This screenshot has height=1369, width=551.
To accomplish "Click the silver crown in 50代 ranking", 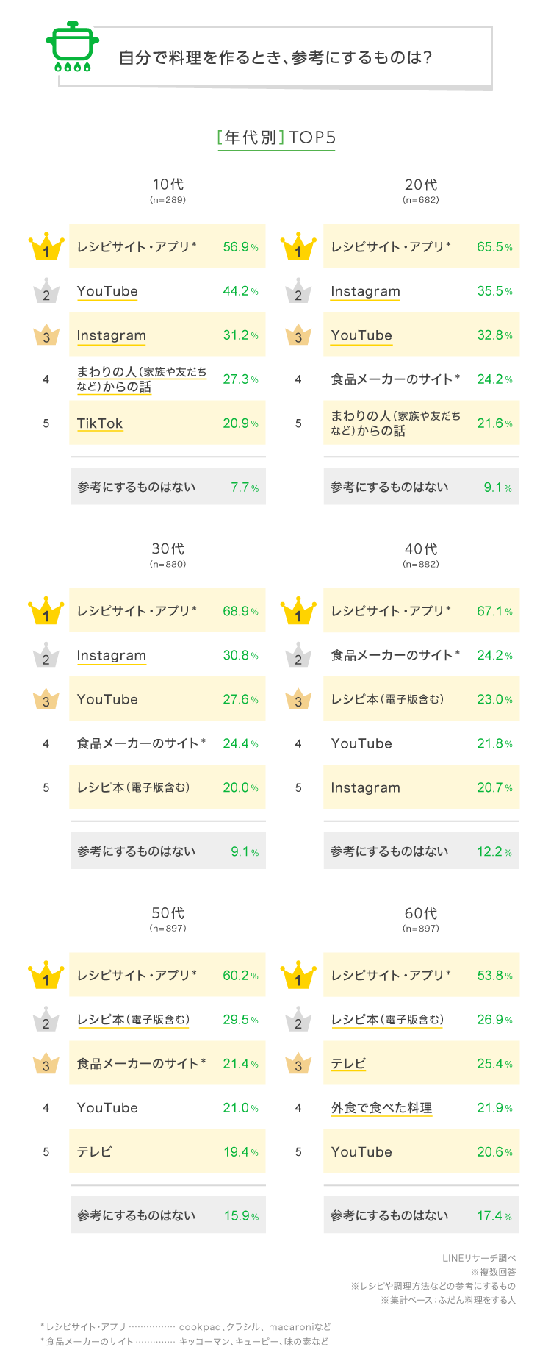I will 46,1020.
